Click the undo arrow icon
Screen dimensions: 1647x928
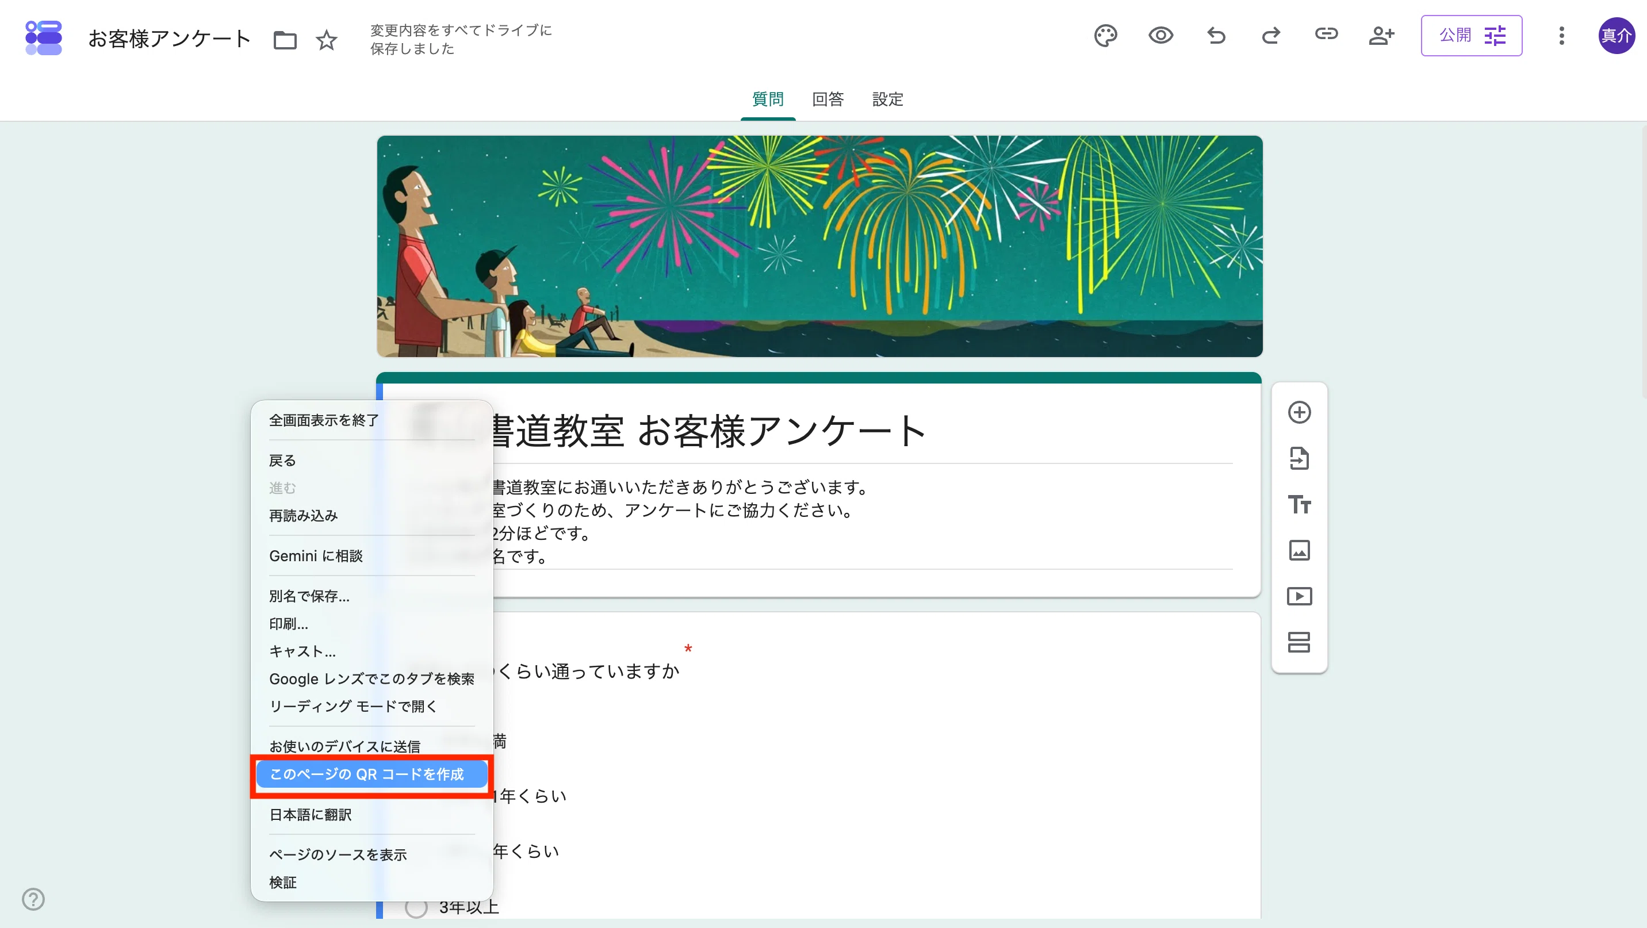click(x=1216, y=36)
